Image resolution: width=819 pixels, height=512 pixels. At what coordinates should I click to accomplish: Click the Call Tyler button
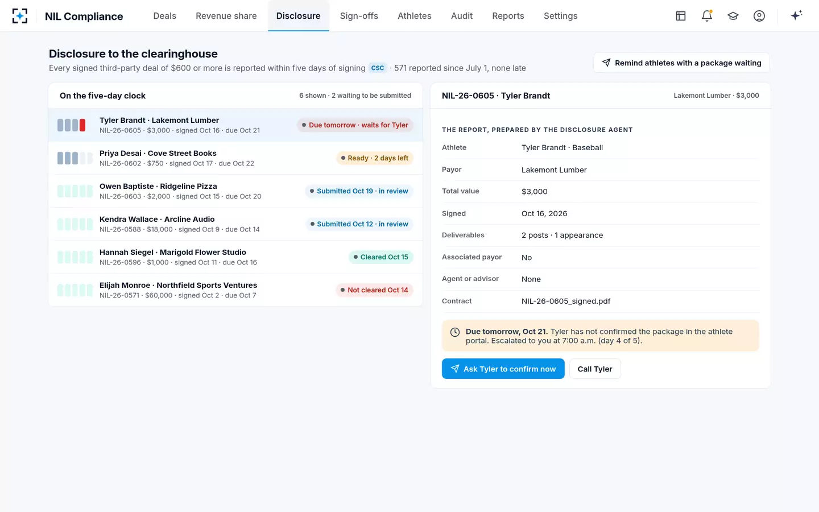click(x=595, y=369)
